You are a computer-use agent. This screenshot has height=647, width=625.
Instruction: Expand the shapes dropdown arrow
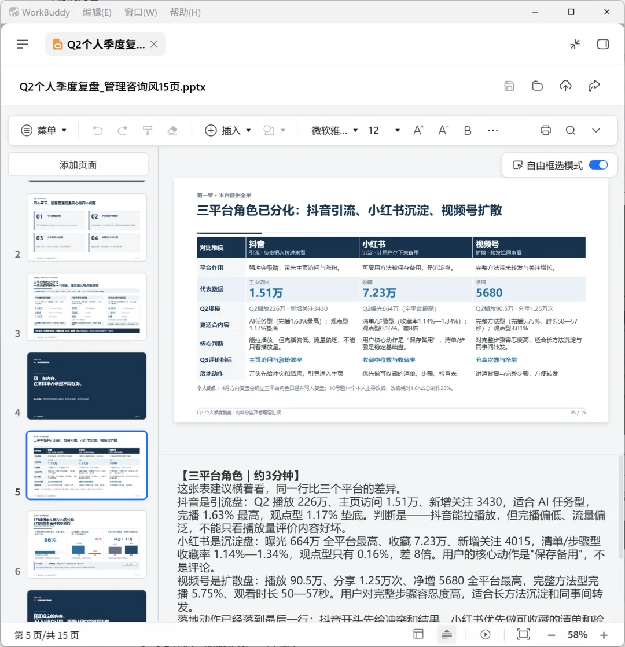[283, 130]
